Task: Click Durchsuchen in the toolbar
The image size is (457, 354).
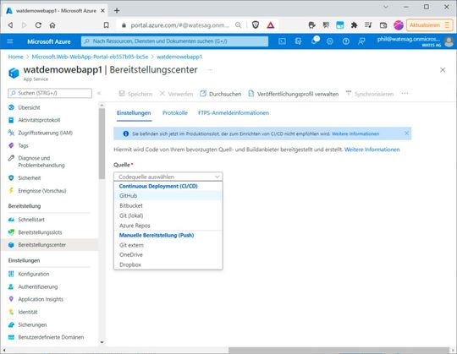Action: 221,94
